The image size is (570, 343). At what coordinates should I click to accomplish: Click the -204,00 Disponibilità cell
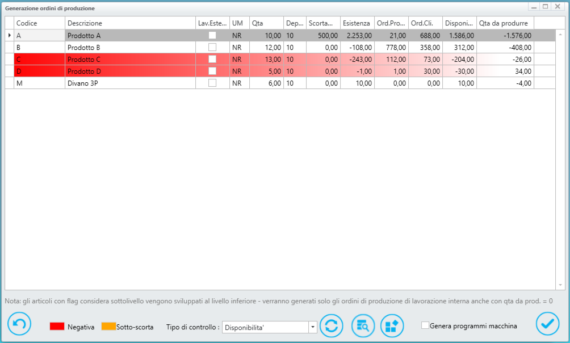coord(459,59)
